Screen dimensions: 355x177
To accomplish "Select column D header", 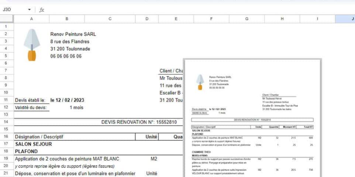I will tap(147, 19).
